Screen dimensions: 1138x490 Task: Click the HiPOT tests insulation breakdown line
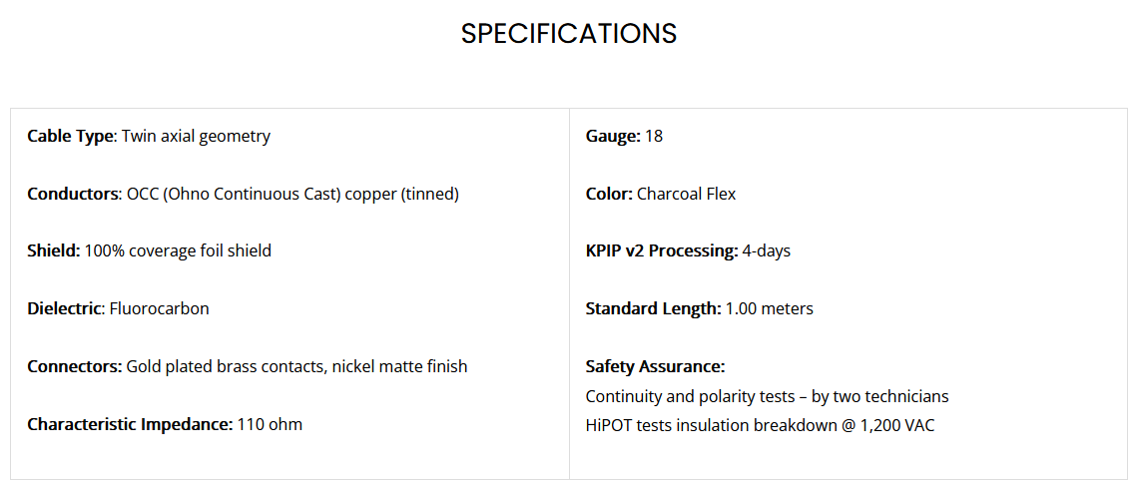point(760,425)
